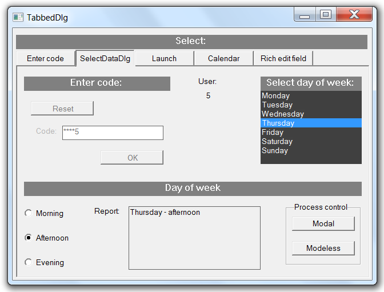Switch to the Rich edit field tab

pos(283,58)
